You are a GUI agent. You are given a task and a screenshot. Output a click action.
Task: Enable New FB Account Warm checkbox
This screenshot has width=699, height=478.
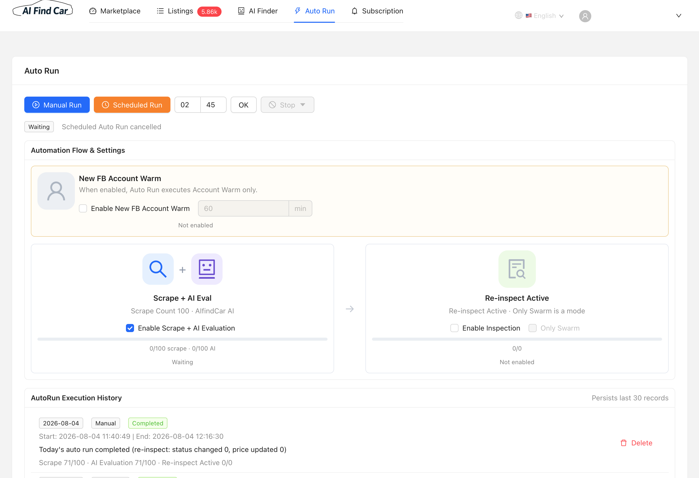[x=83, y=208]
